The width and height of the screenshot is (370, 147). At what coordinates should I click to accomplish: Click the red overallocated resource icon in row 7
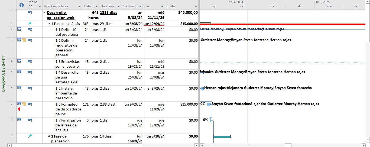click(x=19, y=109)
